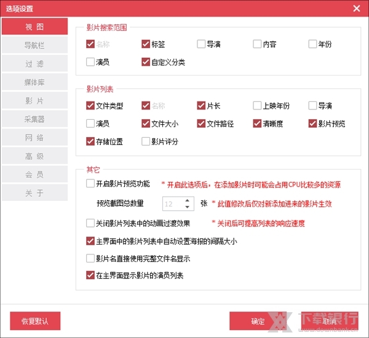
Task: Toggle the 文件路径 checkbox
Action: [x=201, y=124]
